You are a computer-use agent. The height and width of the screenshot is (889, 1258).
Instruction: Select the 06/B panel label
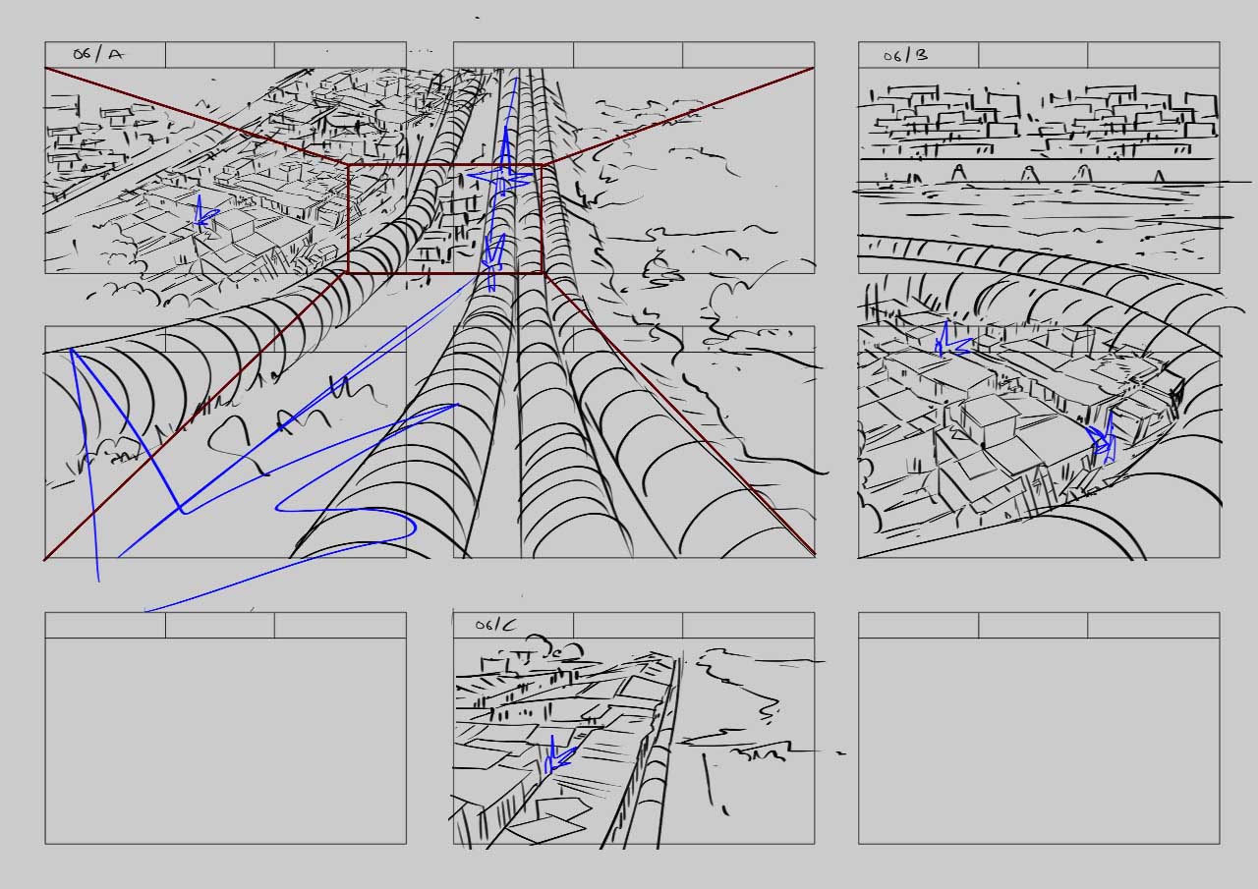pos(905,55)
